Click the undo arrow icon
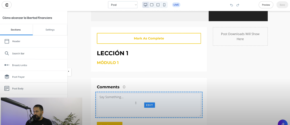290x125 pixels. [231, 5]
